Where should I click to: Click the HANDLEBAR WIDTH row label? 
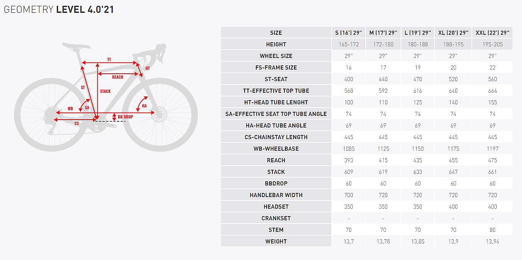click(x=276, y=195)
